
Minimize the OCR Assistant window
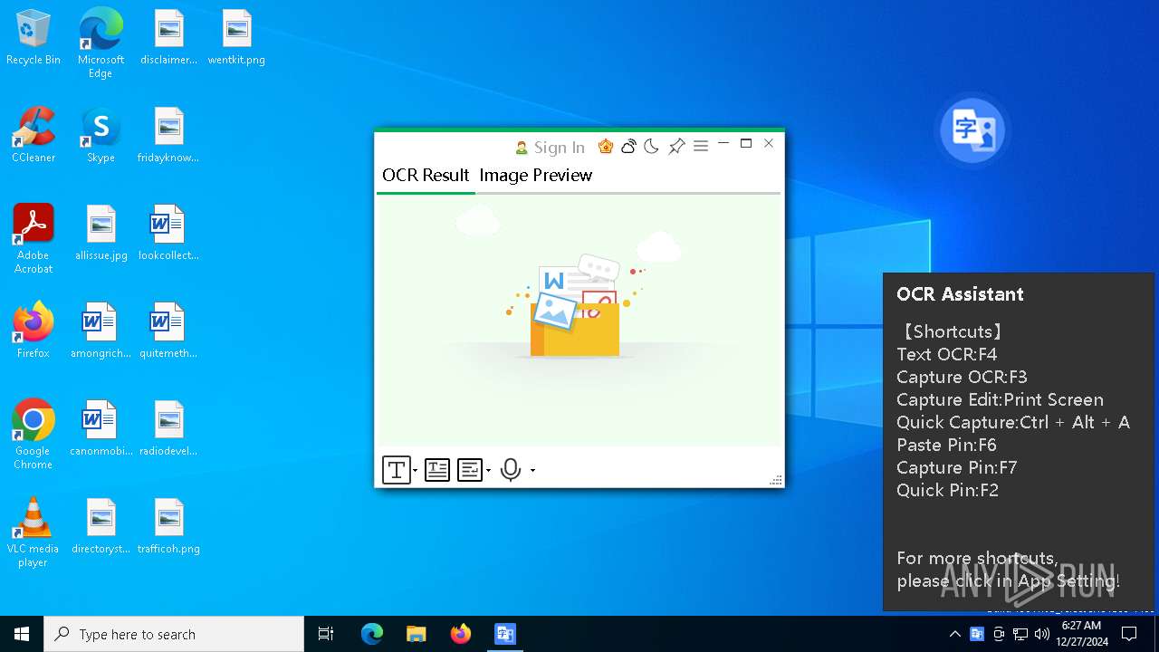[723, 144]
